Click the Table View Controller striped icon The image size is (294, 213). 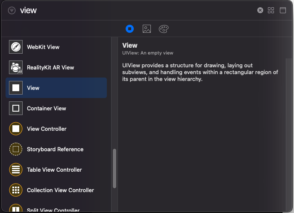(16, 170)
